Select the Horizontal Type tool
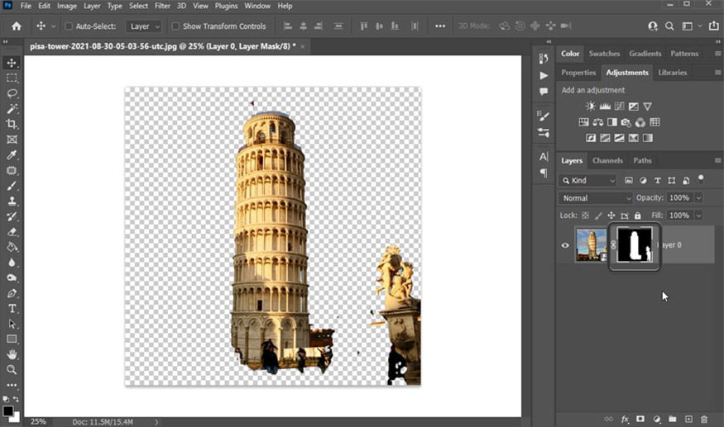Image resolution: width=724 pixels, height=427 pixels. [x=12, y=308]
